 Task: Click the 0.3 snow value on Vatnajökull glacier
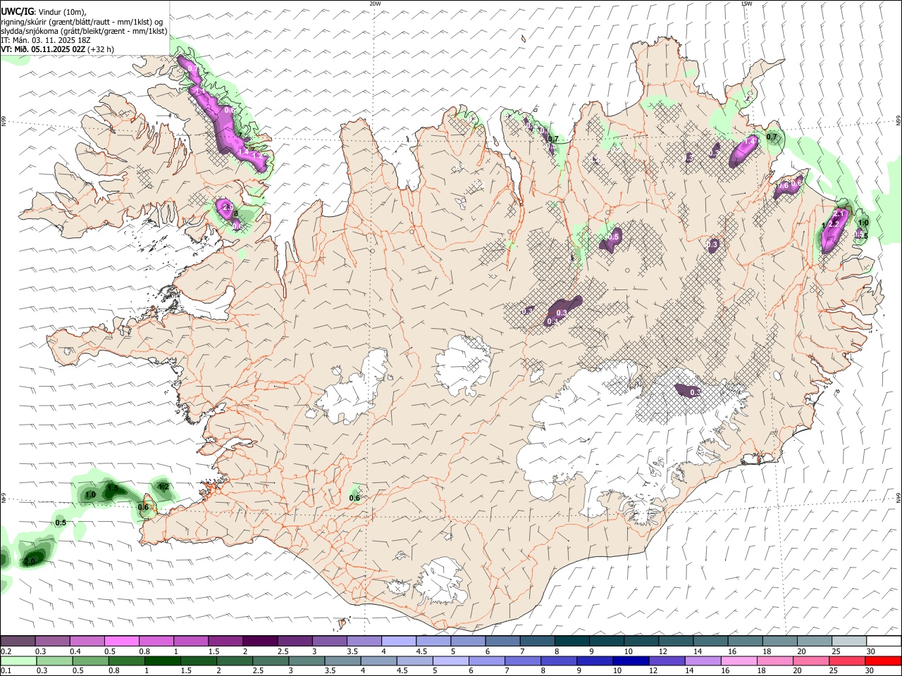(x=695, y=392)
